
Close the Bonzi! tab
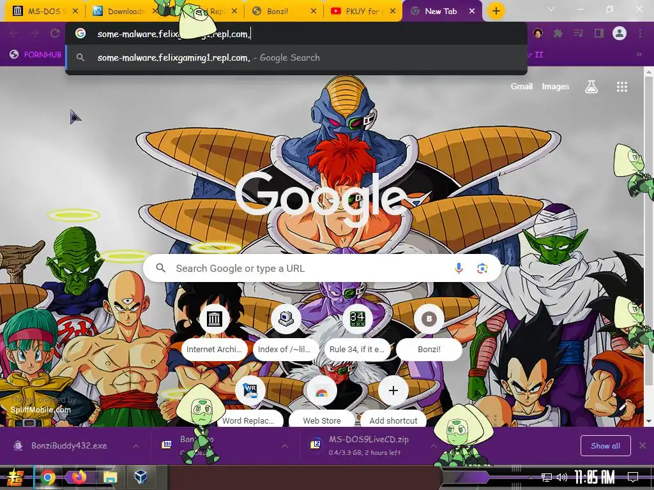coord(314,11)
